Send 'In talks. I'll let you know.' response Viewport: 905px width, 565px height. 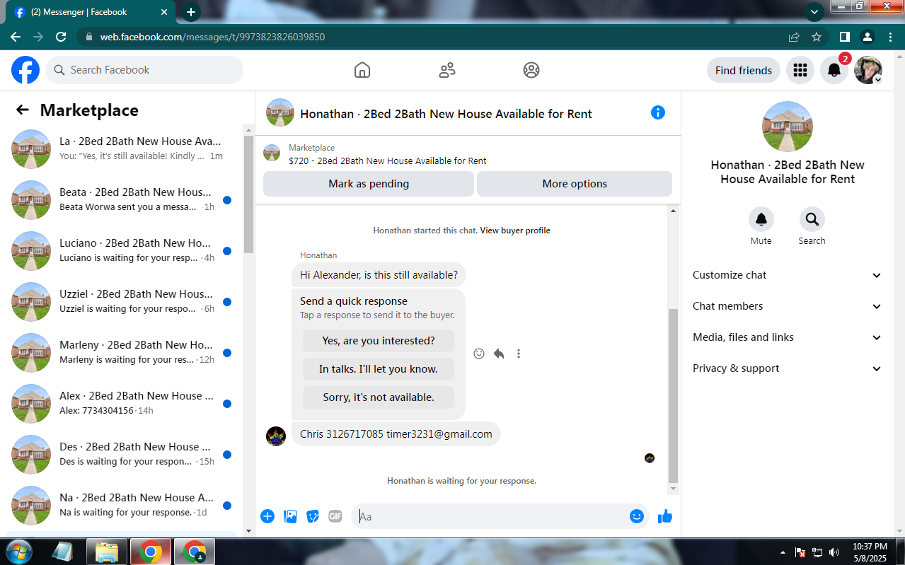[379, 369]
